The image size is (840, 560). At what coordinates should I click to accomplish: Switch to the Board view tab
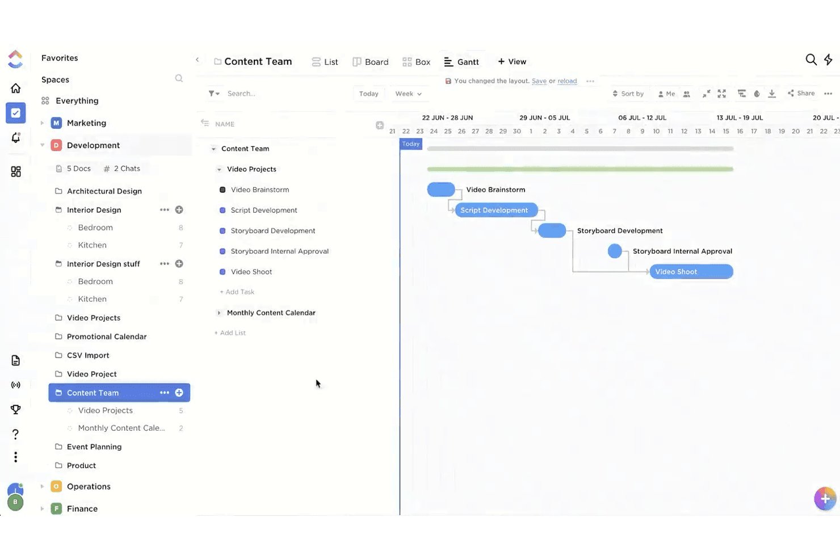click(371, 62)
